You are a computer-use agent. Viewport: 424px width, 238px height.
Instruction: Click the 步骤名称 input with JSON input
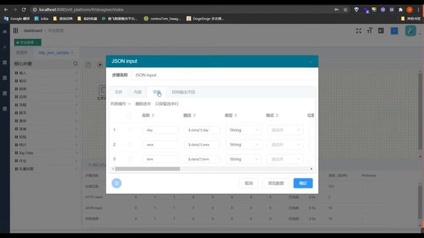point(223,75)
